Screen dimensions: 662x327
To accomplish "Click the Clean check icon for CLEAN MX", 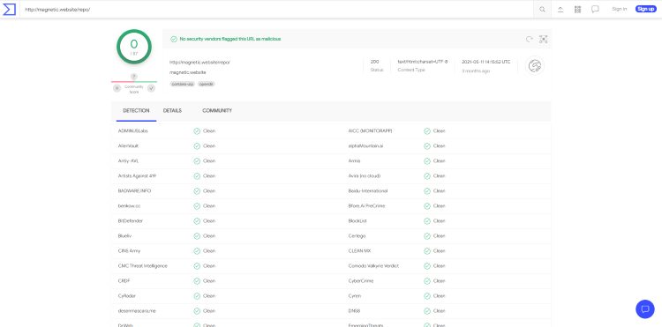I will point(427,250).
